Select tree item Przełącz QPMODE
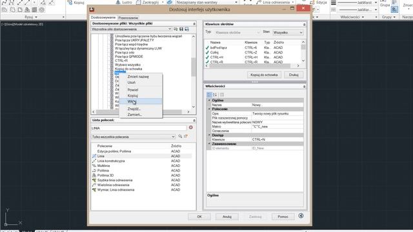The width and height of the screenshot is (413, 232). pos(129,57)
